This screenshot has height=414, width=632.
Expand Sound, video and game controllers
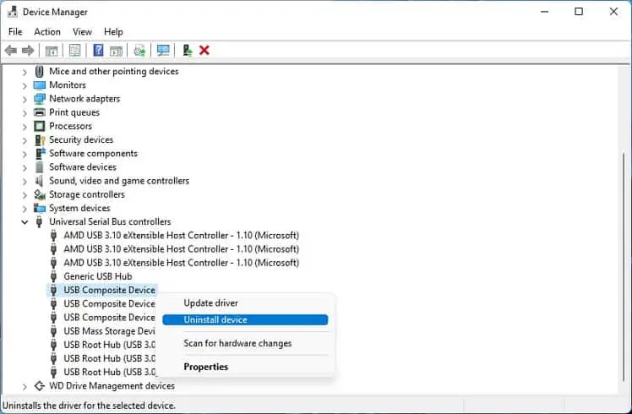(25, 182)
